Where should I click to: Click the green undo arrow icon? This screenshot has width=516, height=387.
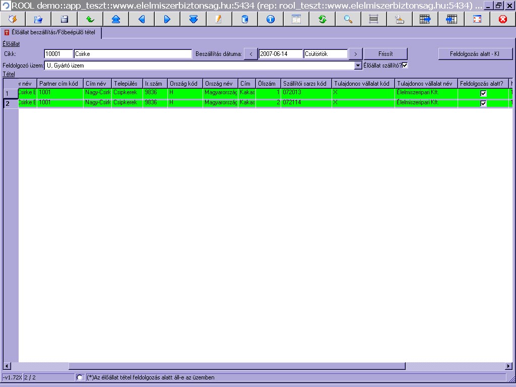[90, 19]
